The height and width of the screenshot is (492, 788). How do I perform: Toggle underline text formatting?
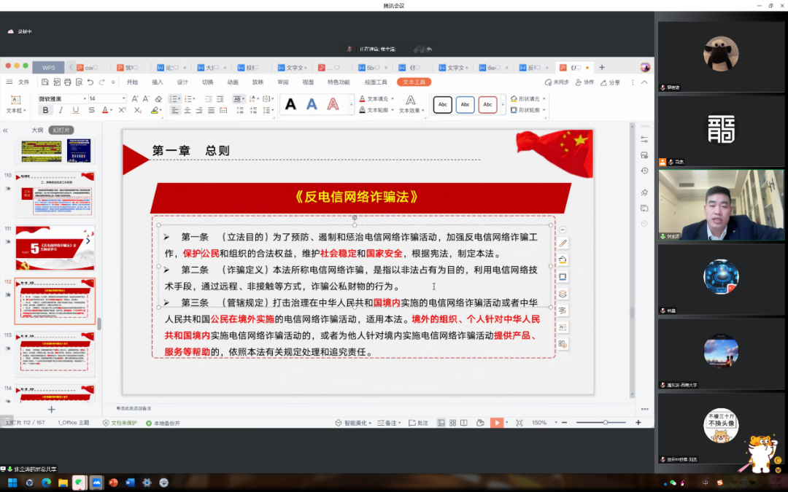76,111
